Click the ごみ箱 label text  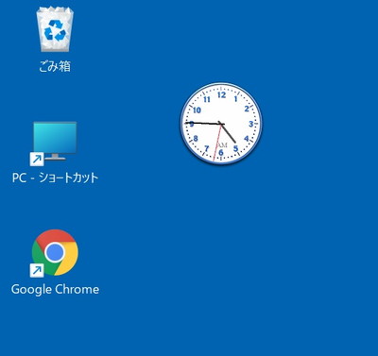point(55,66)
